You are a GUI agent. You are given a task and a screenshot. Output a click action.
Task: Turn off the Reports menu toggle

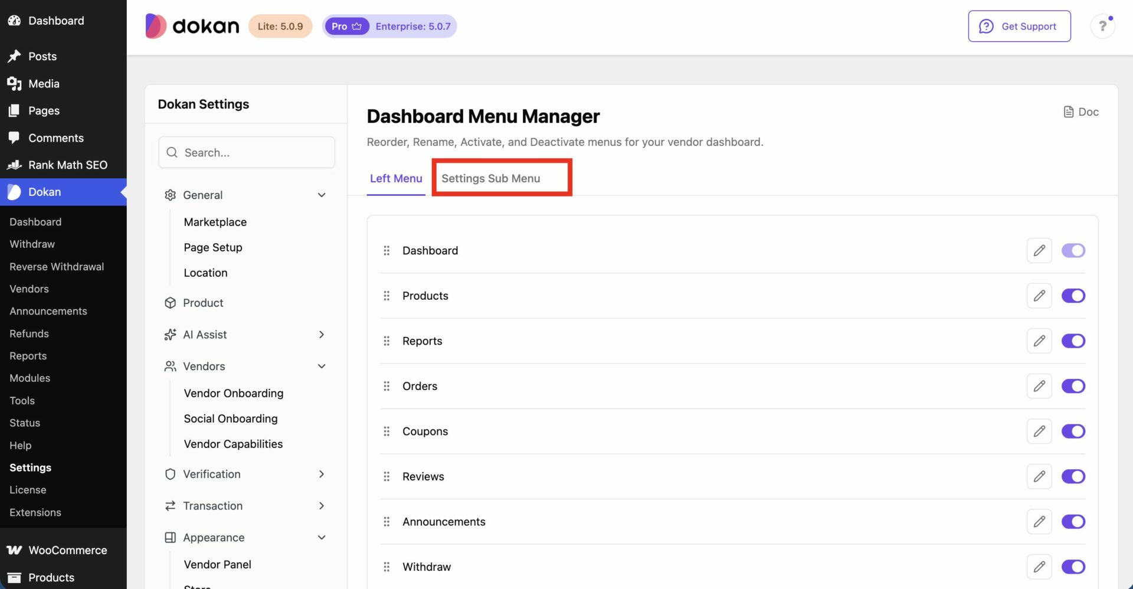coord(1073,341)
